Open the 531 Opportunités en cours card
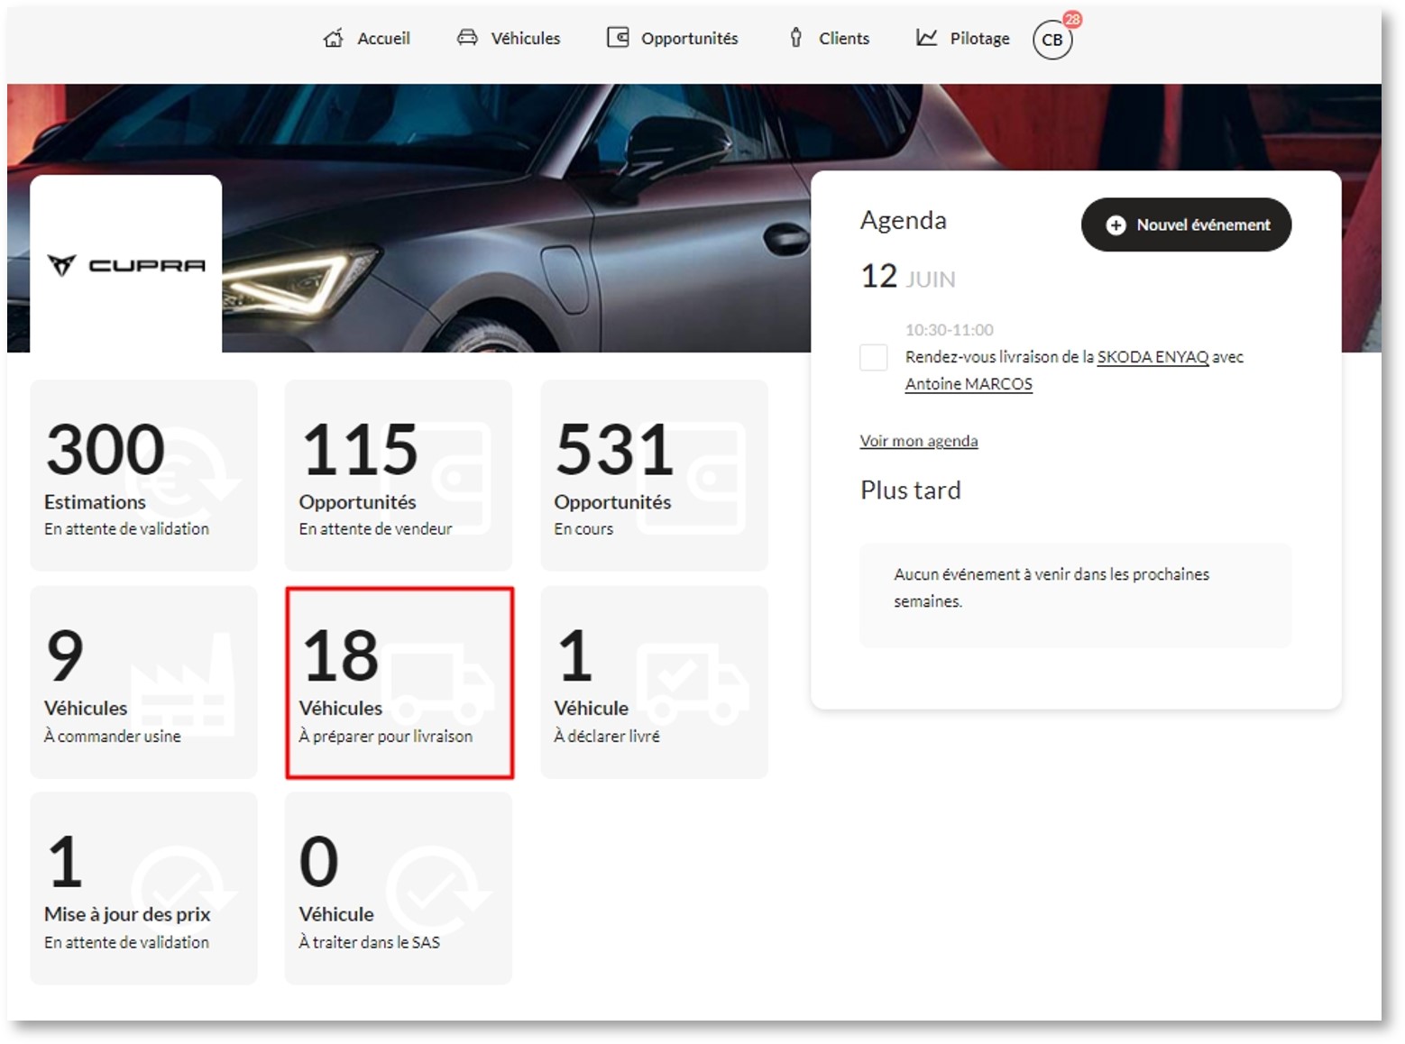This screenshot has width=1405, height=1044. click(655, 475)
